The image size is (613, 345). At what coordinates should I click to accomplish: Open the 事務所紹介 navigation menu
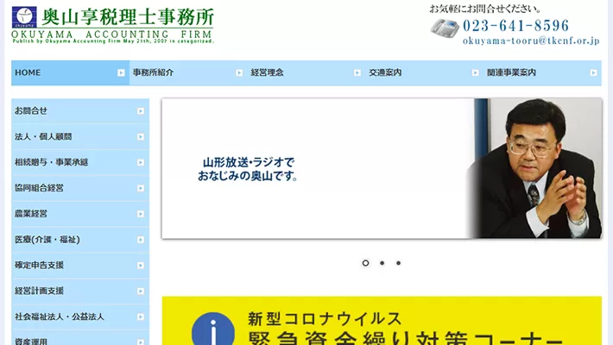pos(154,73)
